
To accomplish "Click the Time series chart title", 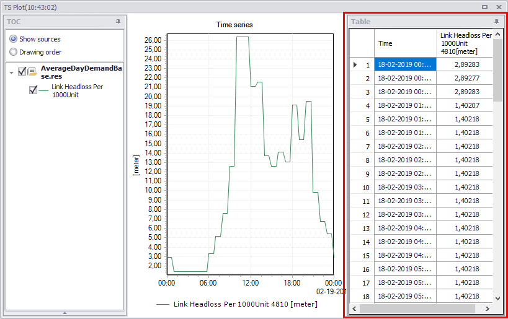I will (x=234, y=25).
